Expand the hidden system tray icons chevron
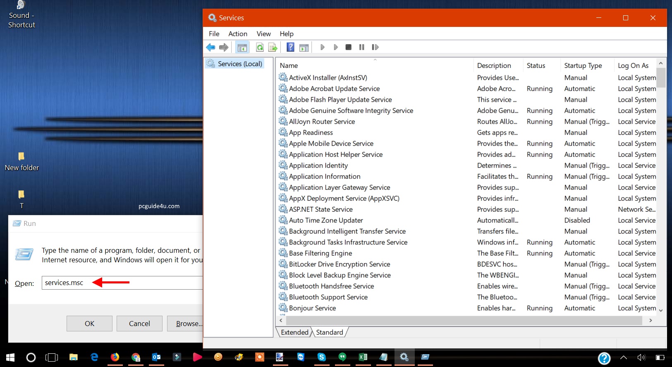Viewport: 672px width, 367px height. pyautogui.click(x=624, y=357)
